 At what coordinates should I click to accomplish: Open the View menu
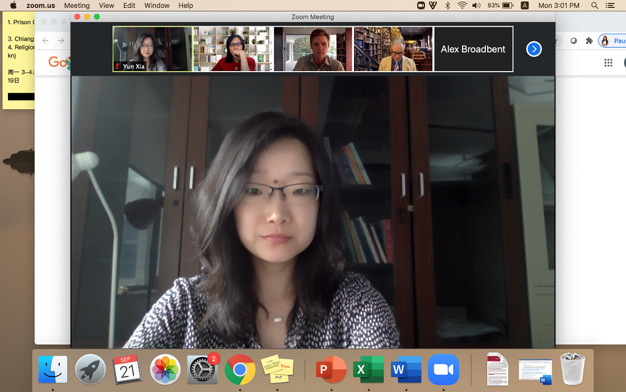(107, 6)
